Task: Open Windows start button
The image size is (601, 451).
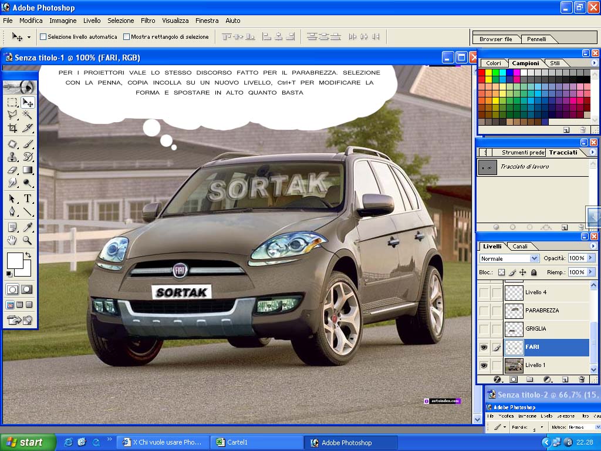Action: (28, 443)
